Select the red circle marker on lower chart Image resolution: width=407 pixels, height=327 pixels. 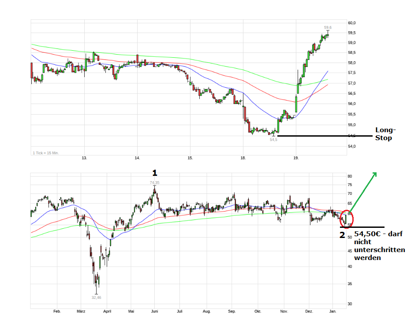[x=347, y=218]
